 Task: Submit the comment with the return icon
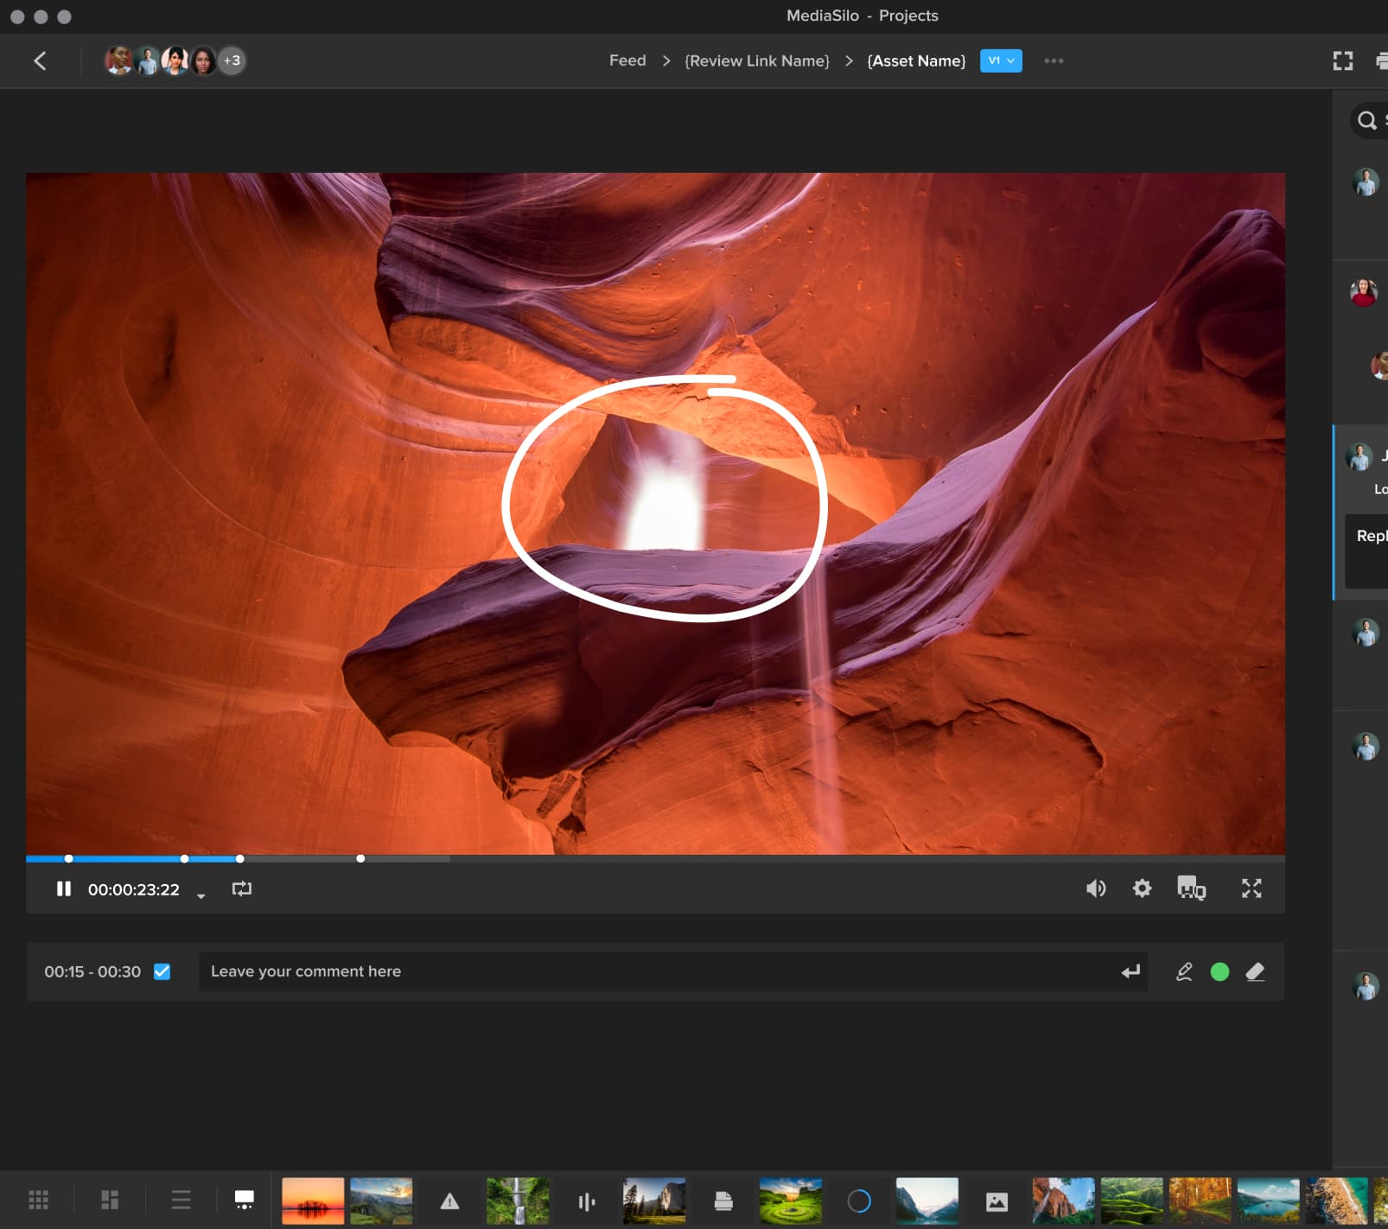pyautogui.click(x=1130, y=971)
